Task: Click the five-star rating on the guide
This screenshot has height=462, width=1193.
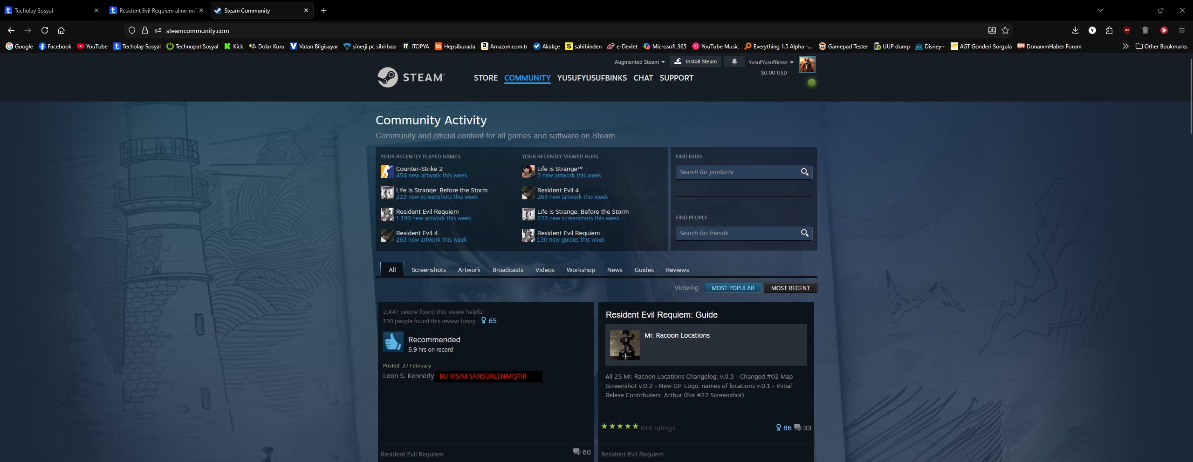Action: coord(620,426)
